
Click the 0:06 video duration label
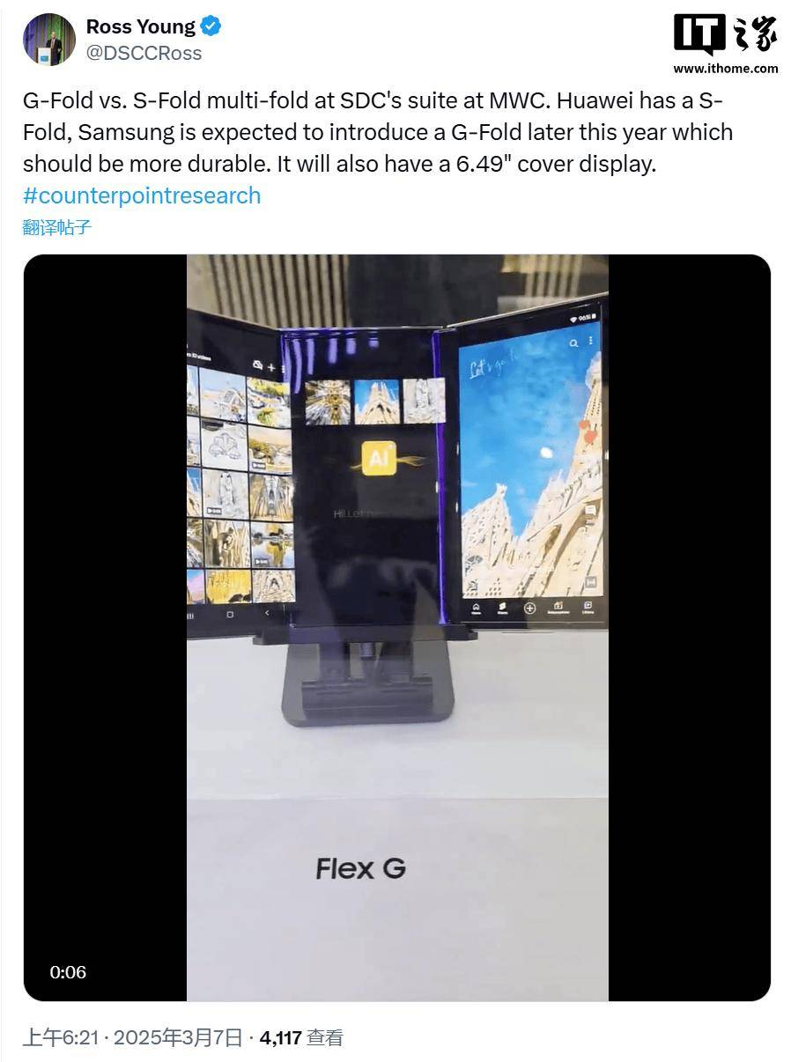click(x=68, y=972)
